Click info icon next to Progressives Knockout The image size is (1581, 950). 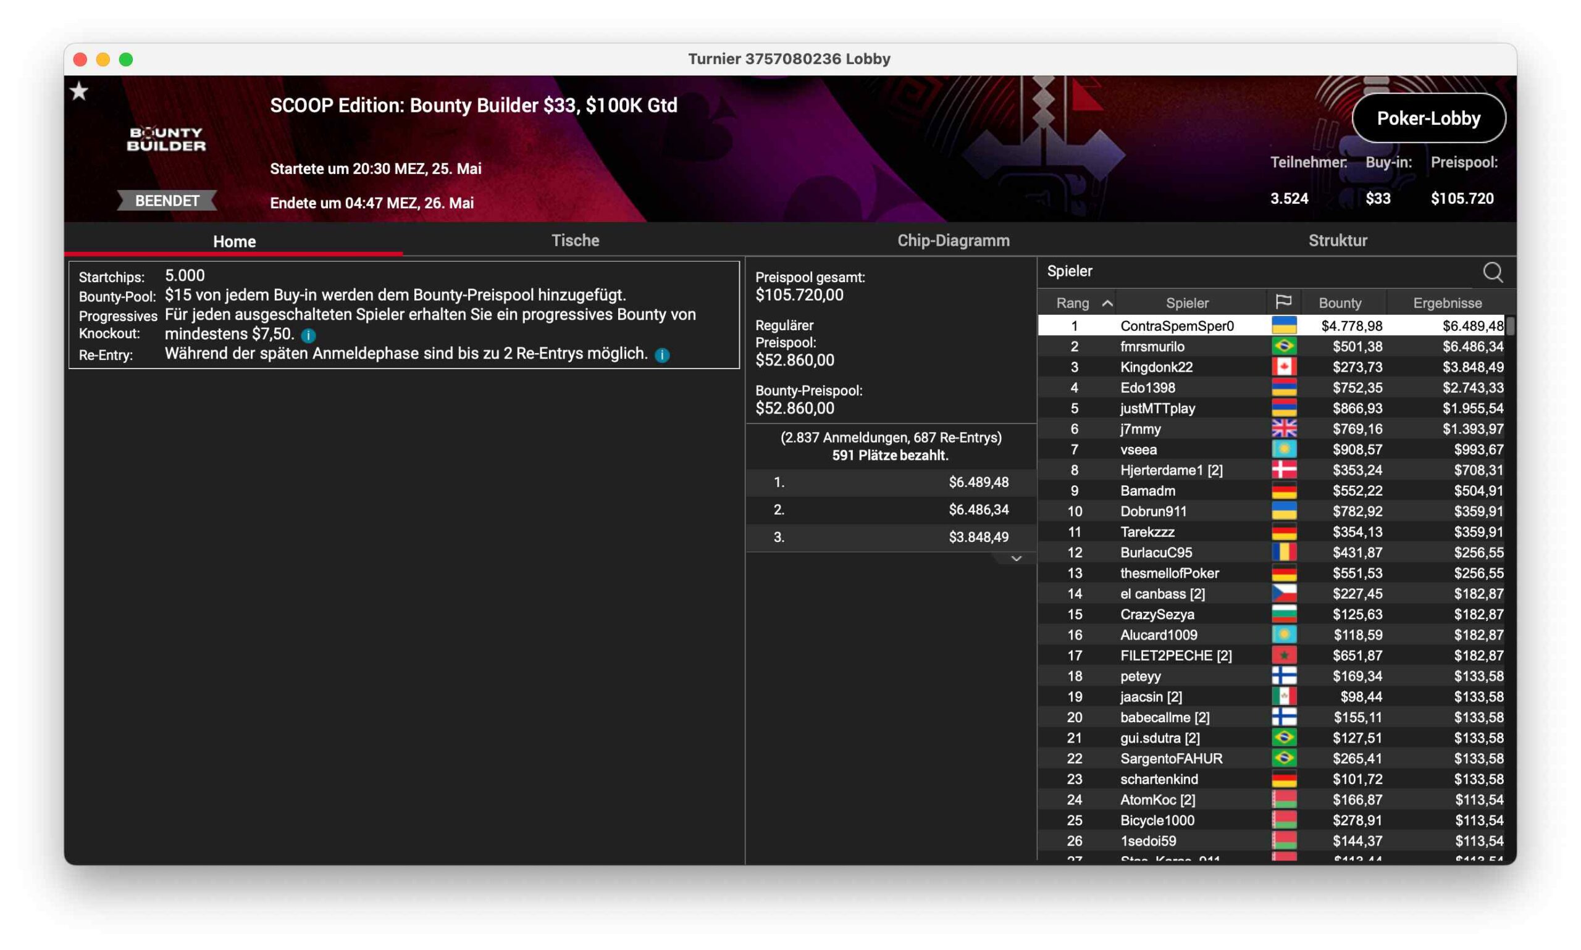(308, 335)
